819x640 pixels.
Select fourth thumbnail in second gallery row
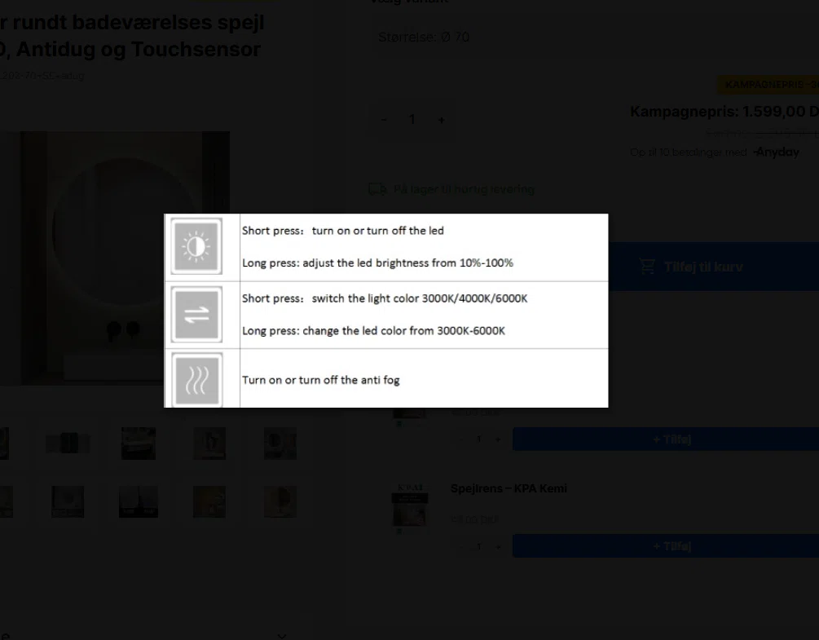pyautogui.click(x=209, y=502)
